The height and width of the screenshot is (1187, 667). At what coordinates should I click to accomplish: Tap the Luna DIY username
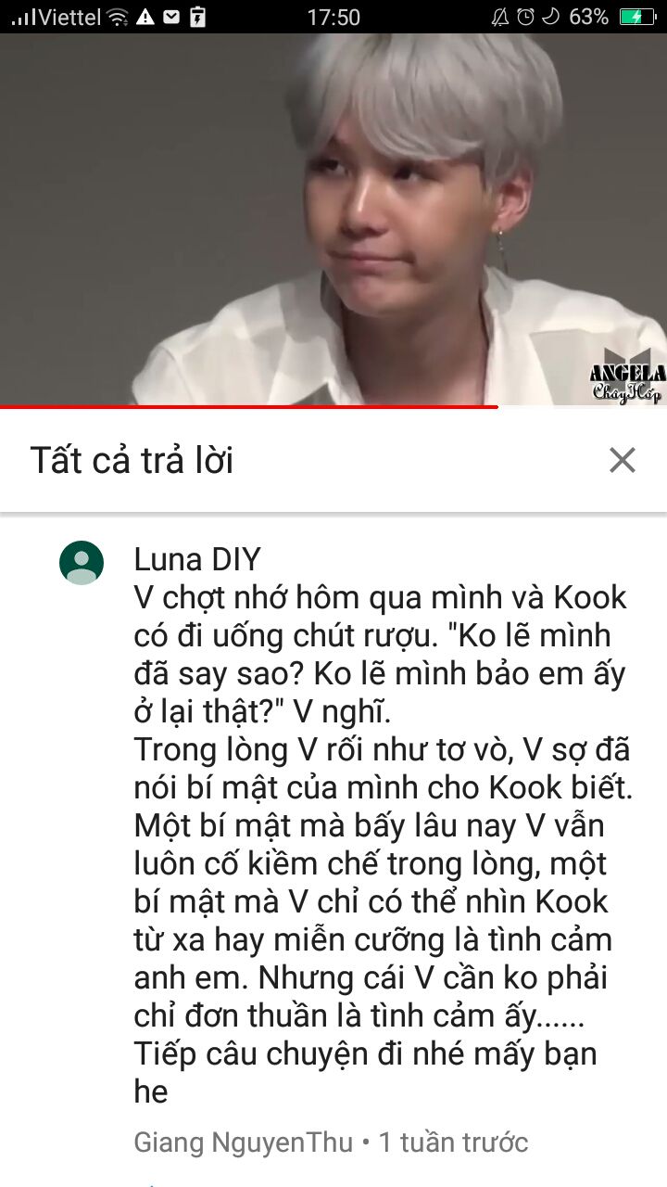pyautogui.click(x=197, y=559)
